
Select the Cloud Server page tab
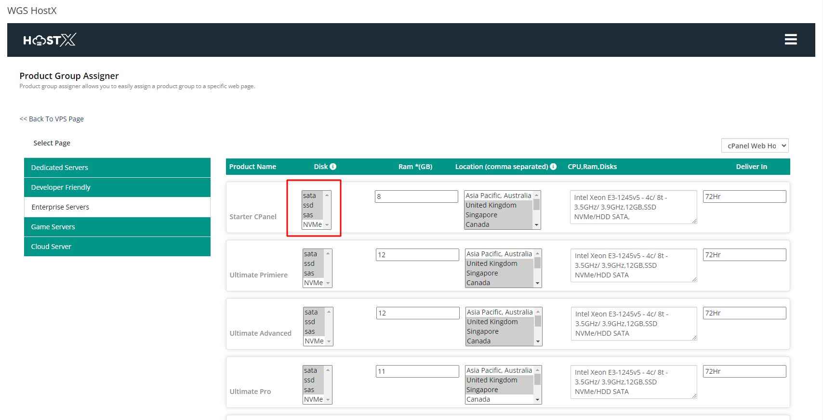[117, 247]
